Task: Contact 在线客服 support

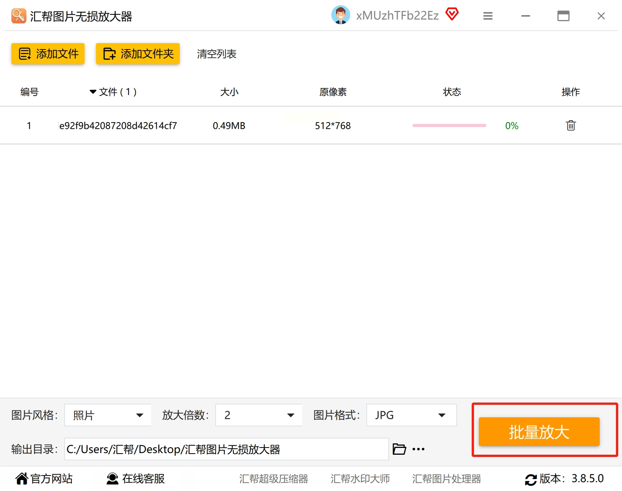Action: click(135, 479)
